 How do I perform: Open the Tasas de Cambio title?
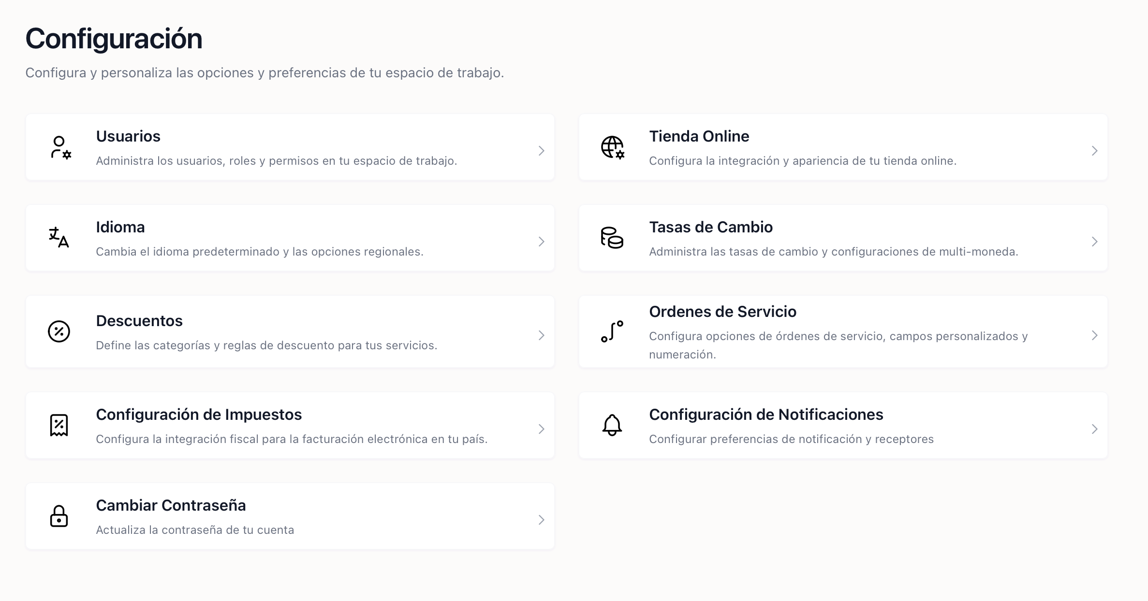pos(711,227)
